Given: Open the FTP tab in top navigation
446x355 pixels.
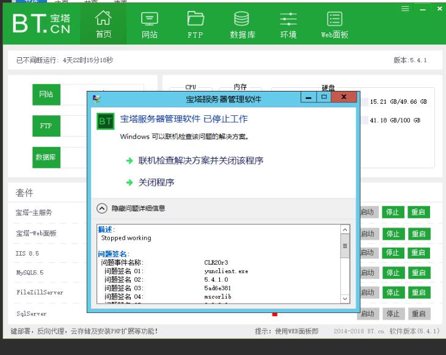Looking at the screenshot, I should (196, 25).
